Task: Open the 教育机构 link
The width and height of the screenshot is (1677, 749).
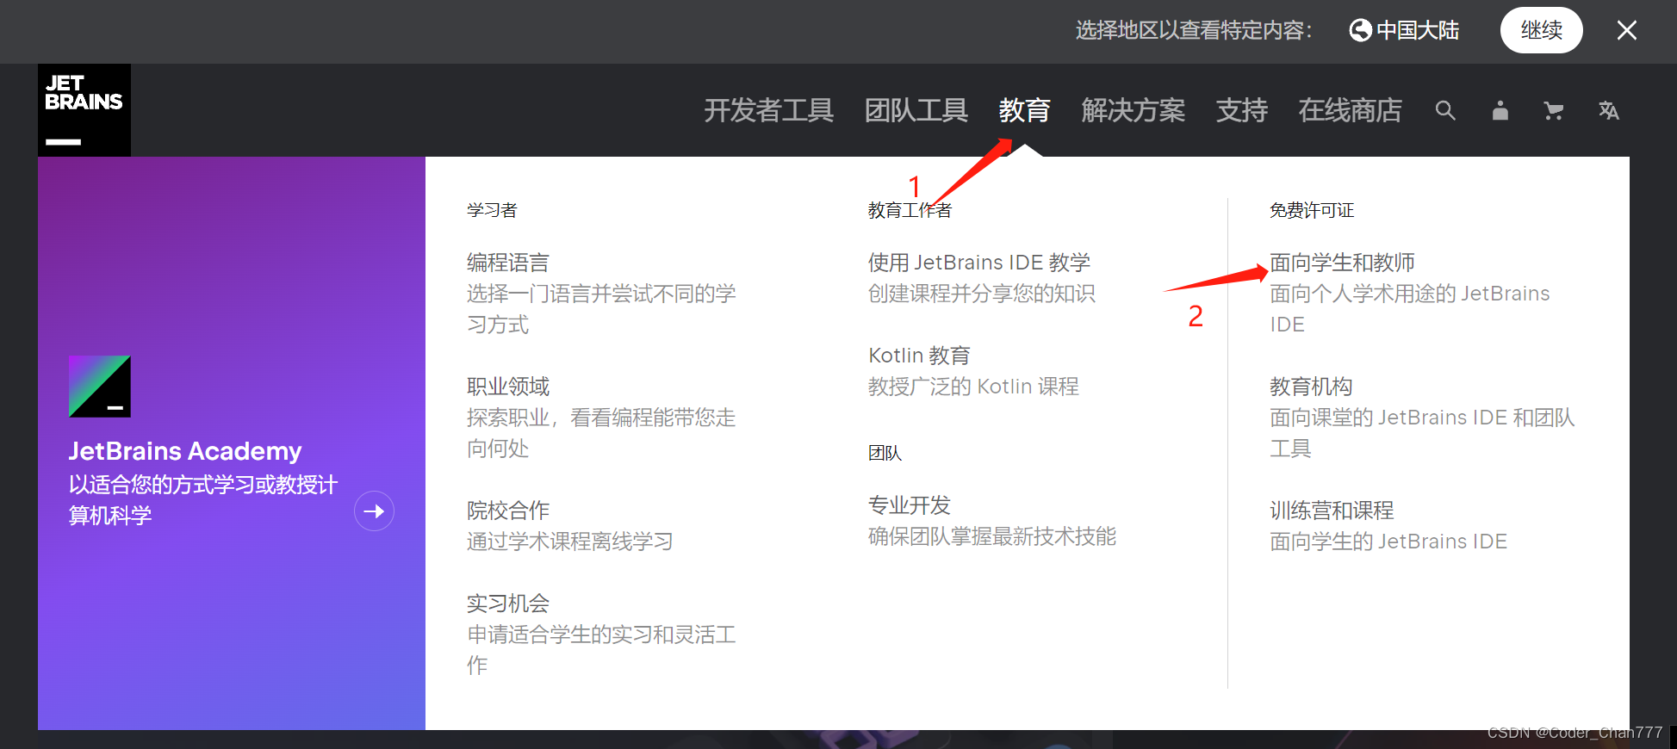Action: [x=1311, y=387]
